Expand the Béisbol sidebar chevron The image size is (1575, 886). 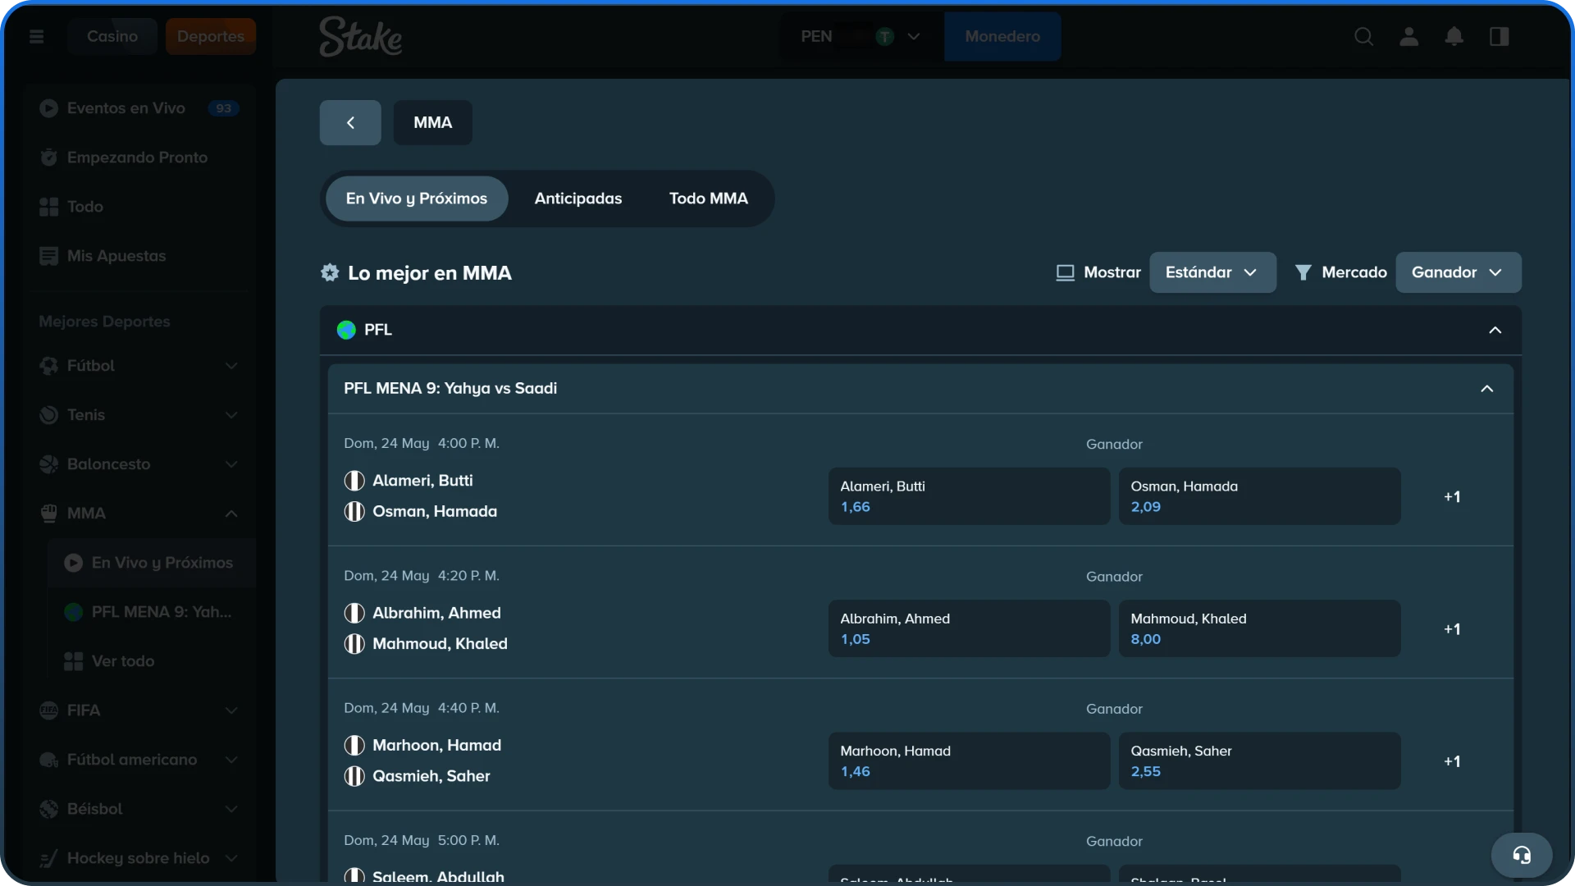[231, 809]
